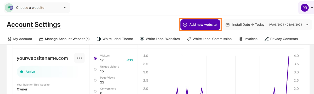Click the plus icon in Add new website
This screenshot has width=314, height=94.
click(185, 25)
